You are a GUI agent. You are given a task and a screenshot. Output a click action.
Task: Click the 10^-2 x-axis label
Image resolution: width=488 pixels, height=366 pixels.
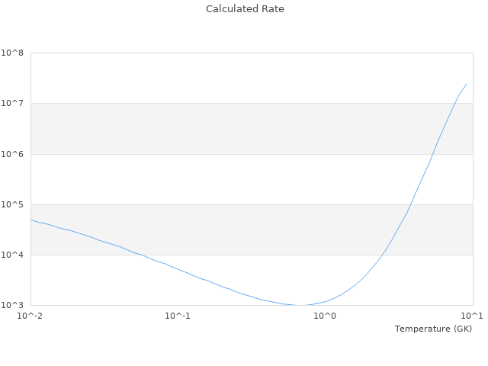tap(30, 316)
